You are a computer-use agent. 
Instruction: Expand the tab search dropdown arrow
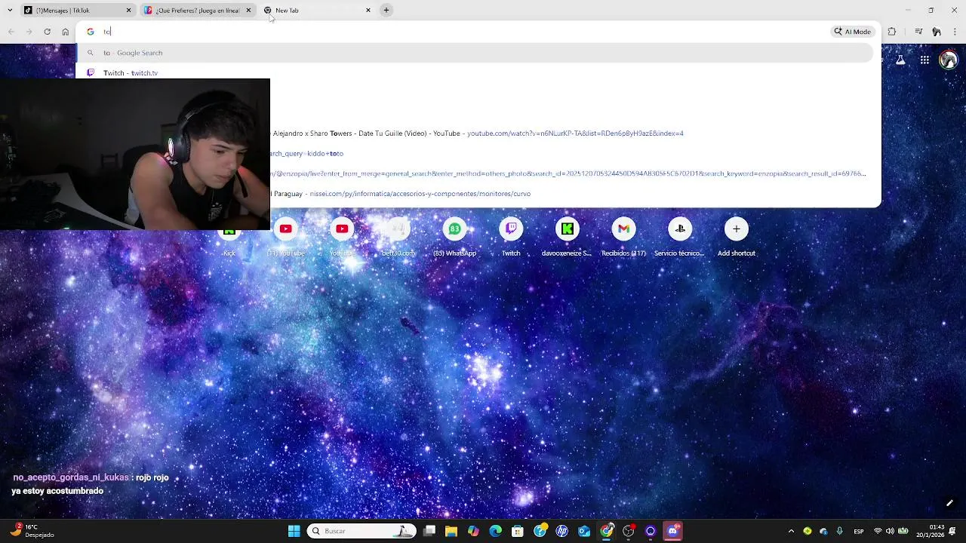click(10, 11)
